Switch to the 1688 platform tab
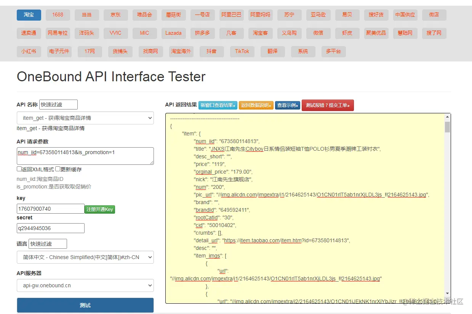The width and height of the screenshot is (472, 314). click(58, 15)
